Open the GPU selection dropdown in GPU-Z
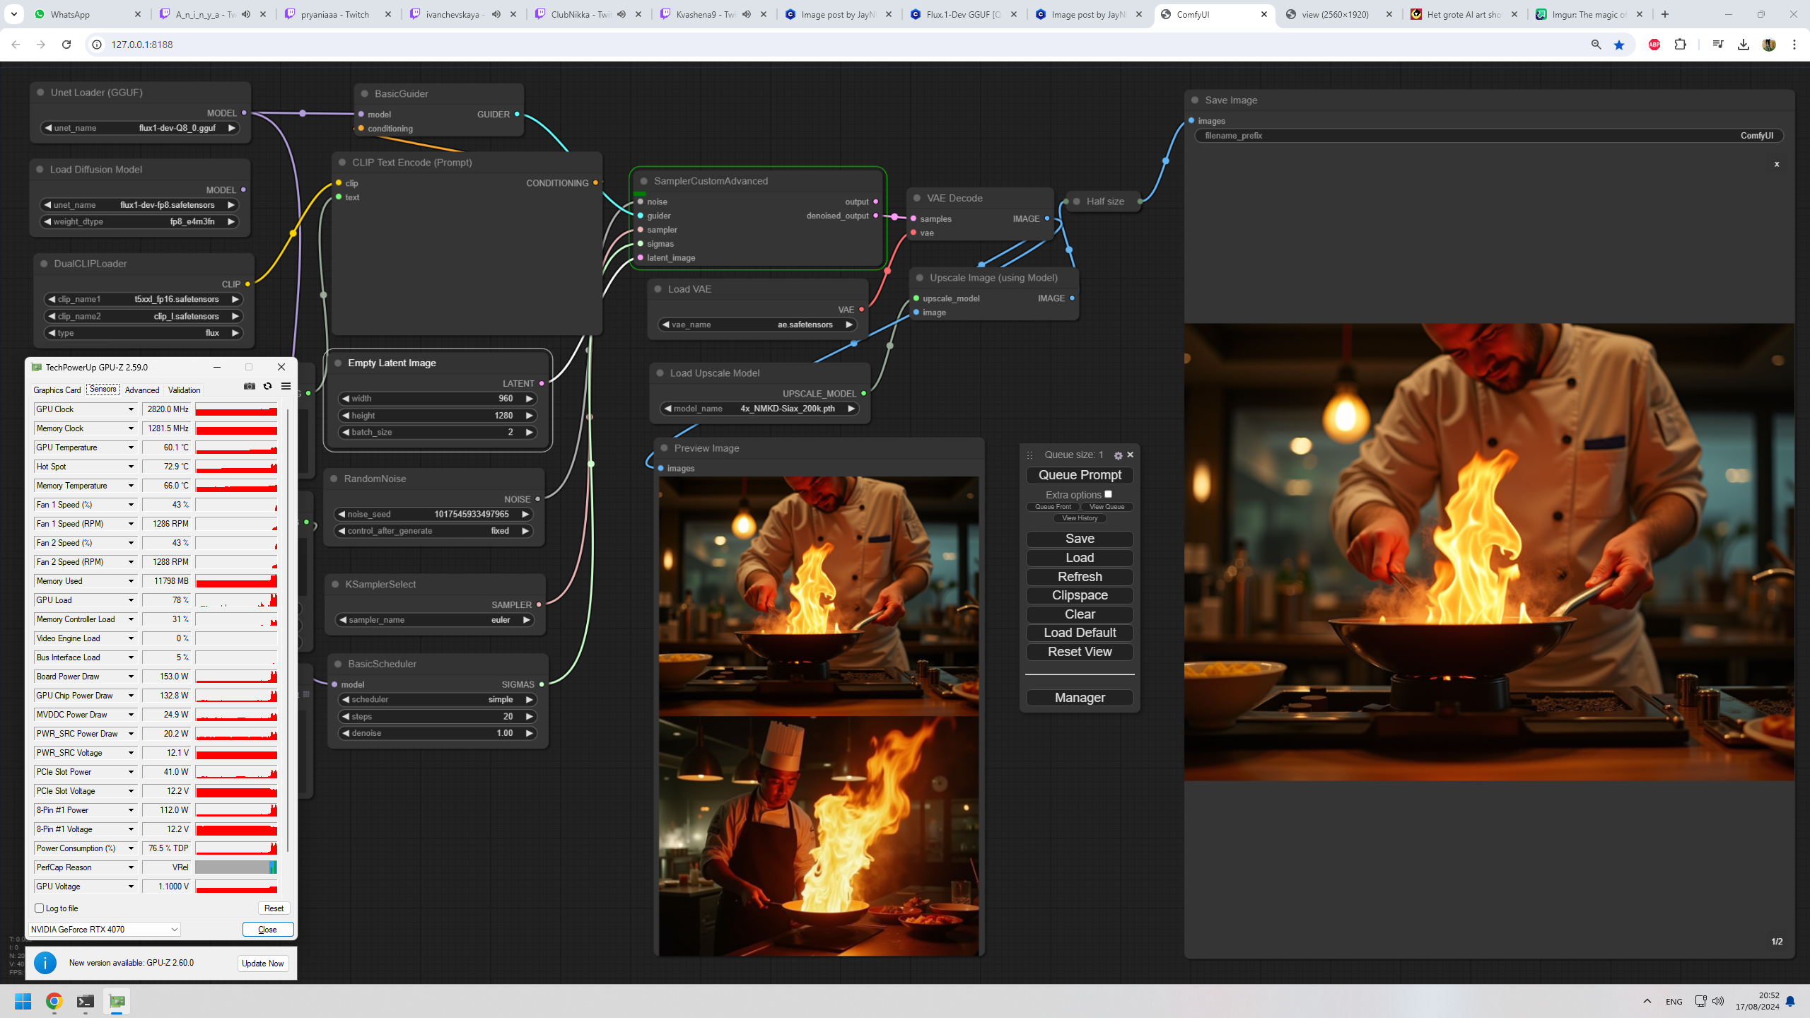 click(x=105, y=930)
